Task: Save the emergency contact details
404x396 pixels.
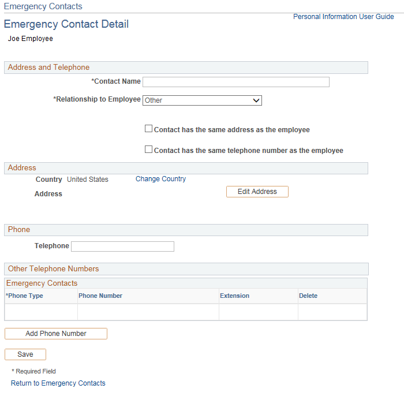Action: pos(25,354)
